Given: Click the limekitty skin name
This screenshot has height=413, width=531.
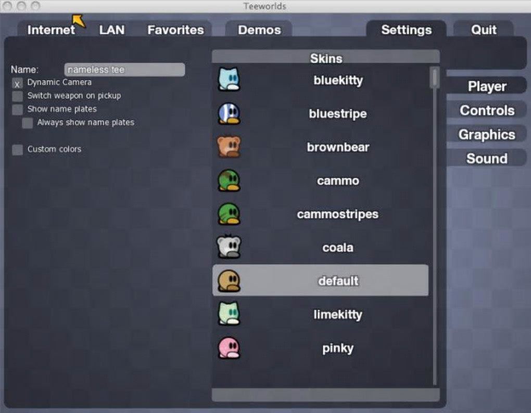Looking at the screenshot, I should tap(338, 315).
